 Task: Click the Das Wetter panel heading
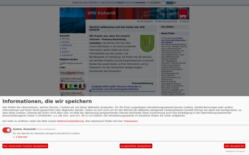(168, 27)
